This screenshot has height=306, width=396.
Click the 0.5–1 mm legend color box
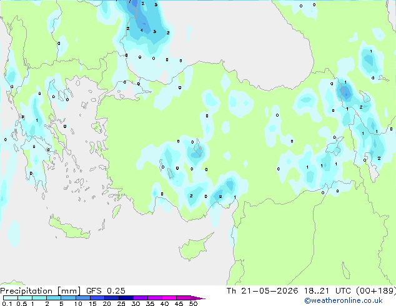pyautogui.click(x=25, y=298)
